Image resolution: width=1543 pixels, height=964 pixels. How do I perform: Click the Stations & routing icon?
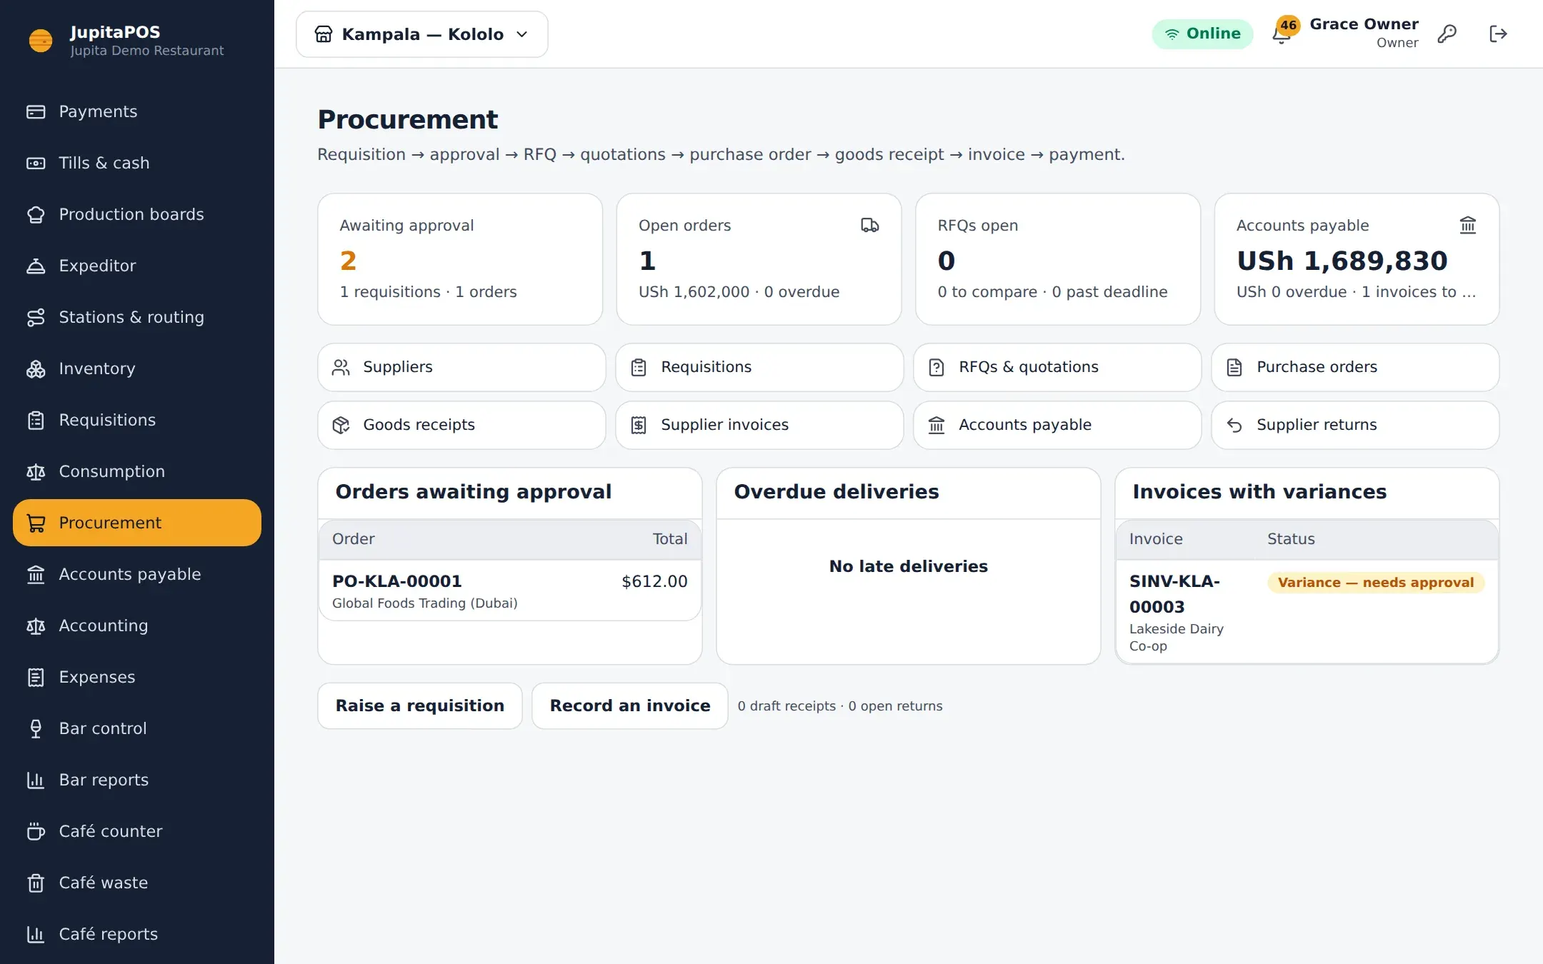tap(36, 317)
